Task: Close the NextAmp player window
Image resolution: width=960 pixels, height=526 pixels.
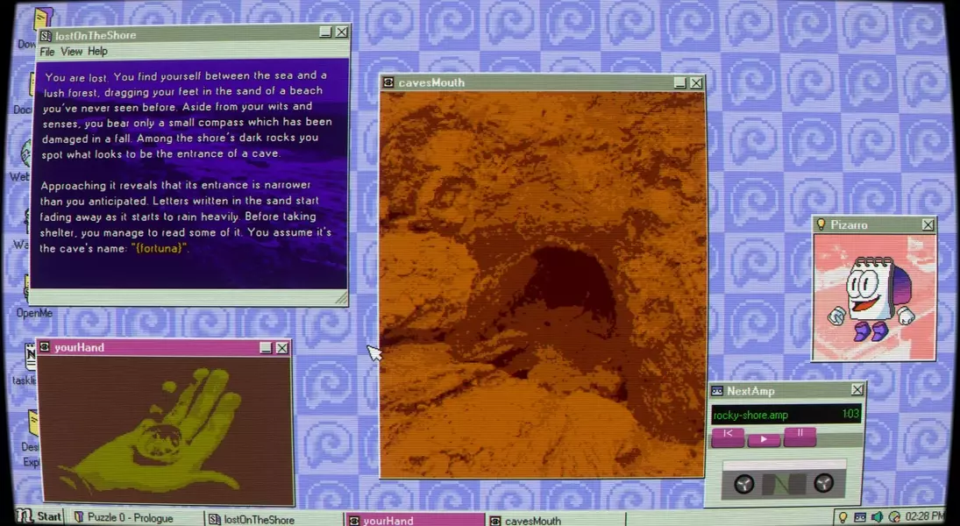Action: tap(857, 389)
